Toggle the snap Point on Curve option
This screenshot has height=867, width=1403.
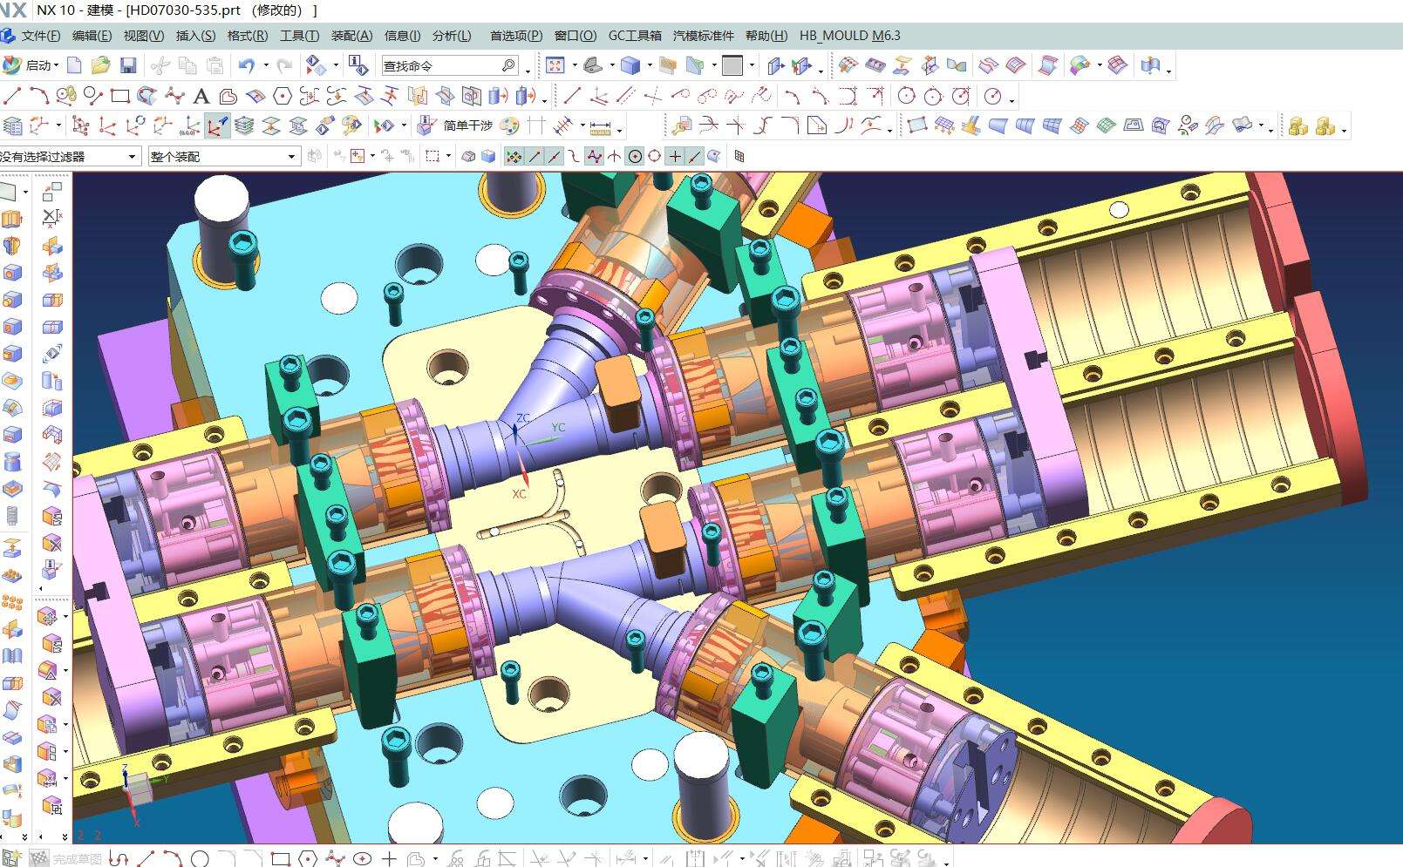tap(695, 156)
